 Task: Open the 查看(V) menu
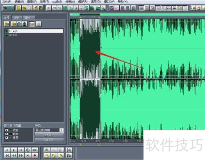coord(32,2)
